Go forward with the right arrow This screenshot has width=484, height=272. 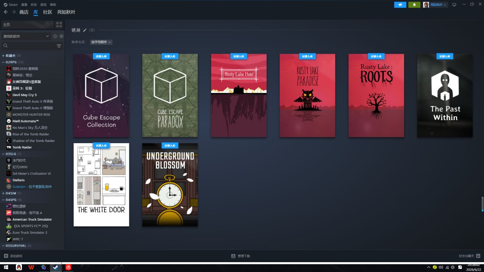click(14, 12)
